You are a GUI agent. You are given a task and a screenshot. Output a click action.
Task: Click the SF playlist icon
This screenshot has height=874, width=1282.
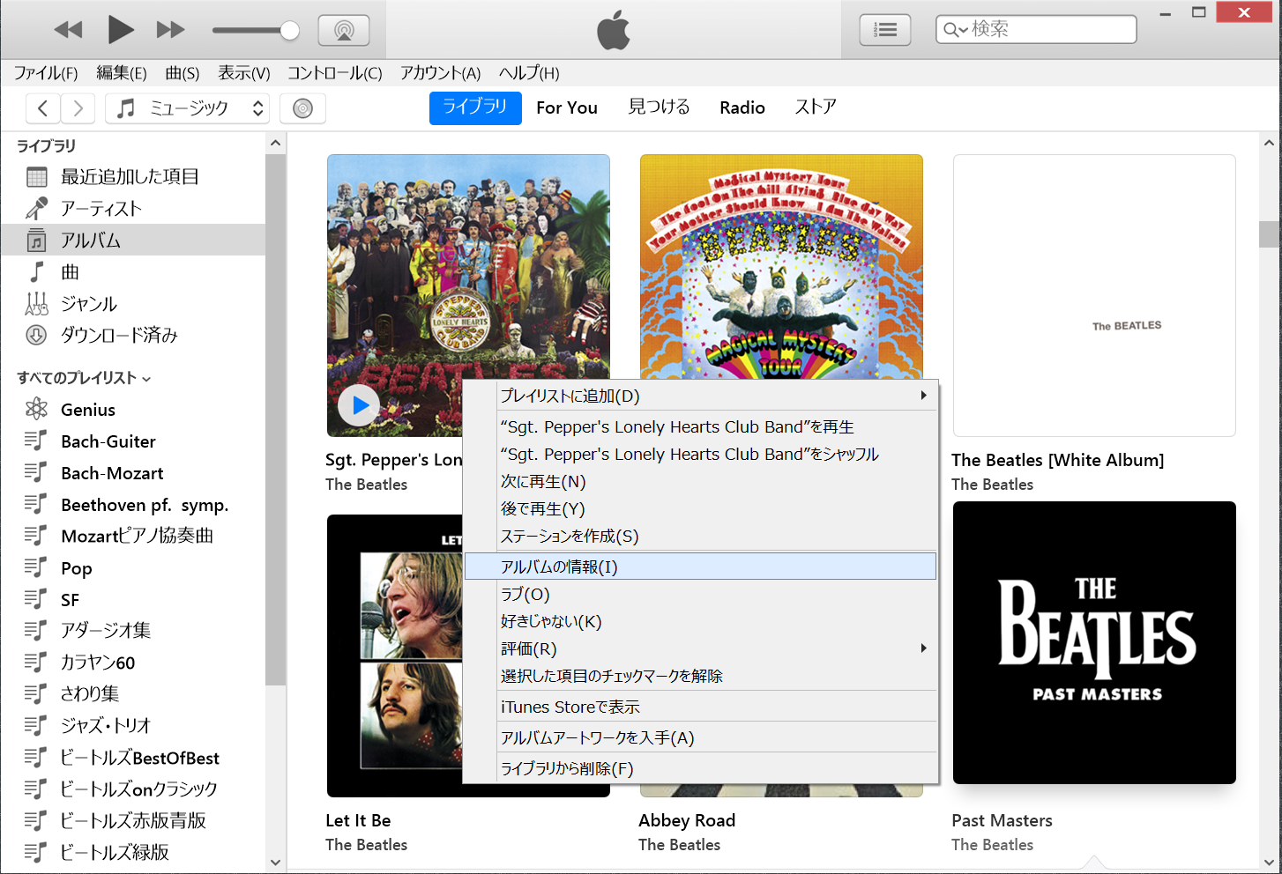[x=35, y=599]
